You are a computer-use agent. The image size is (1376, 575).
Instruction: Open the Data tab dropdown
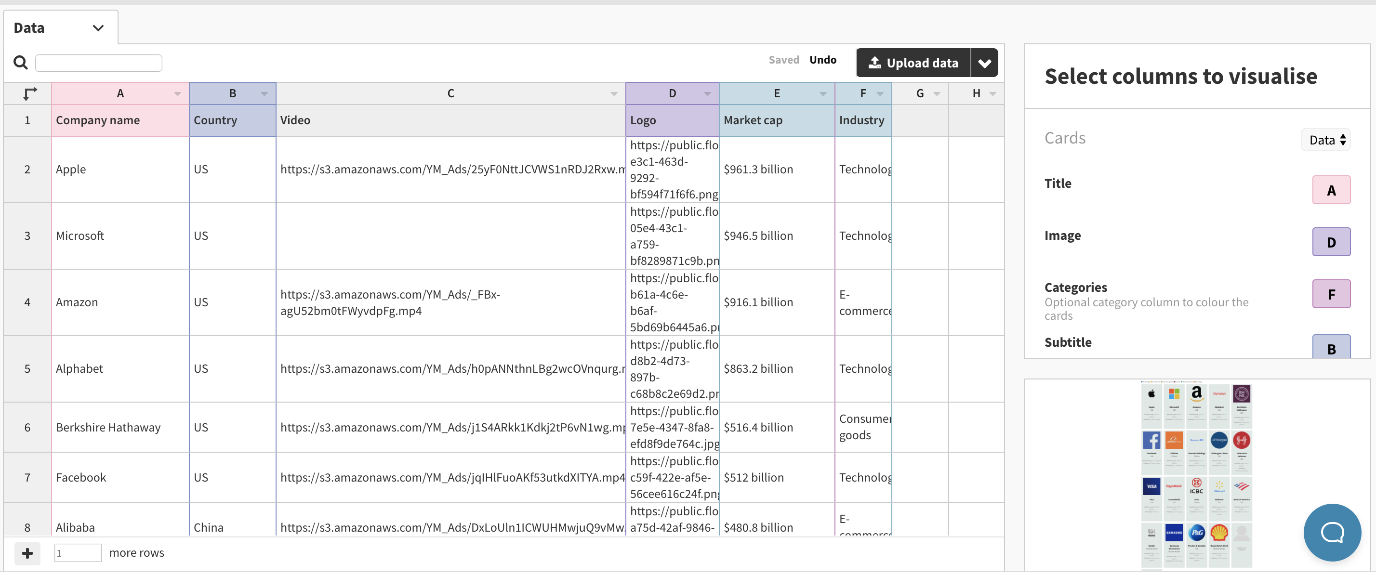click(x=98, y=28)
